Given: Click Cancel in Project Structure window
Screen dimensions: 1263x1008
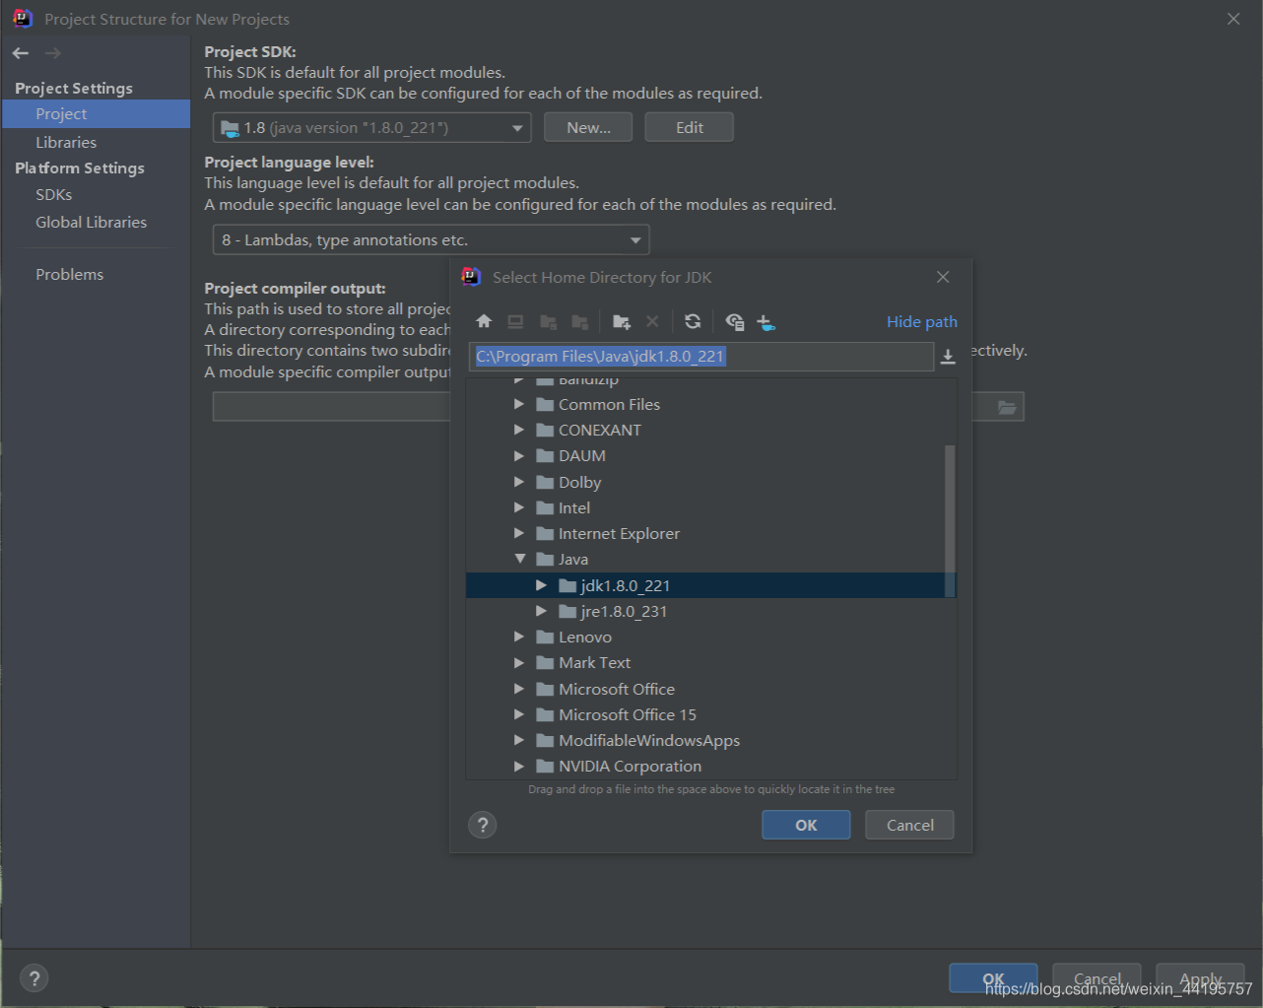Looking at the screenshot, I should click(1097, 978).
